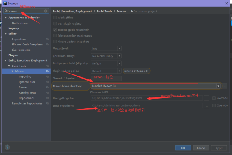Click the search magnifier icon
This screenshot has height=155, width=232.
pos(6,11)
